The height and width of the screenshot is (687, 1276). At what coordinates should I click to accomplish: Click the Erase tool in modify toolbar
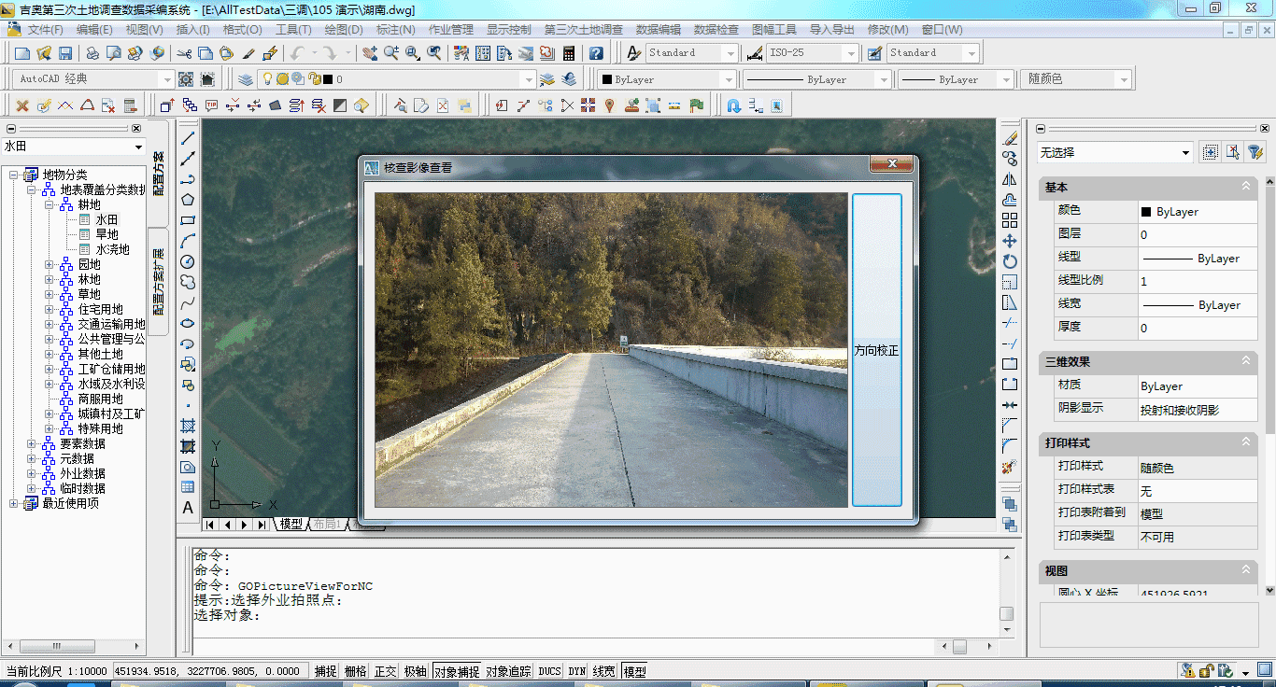click(x=1010, y=138)
